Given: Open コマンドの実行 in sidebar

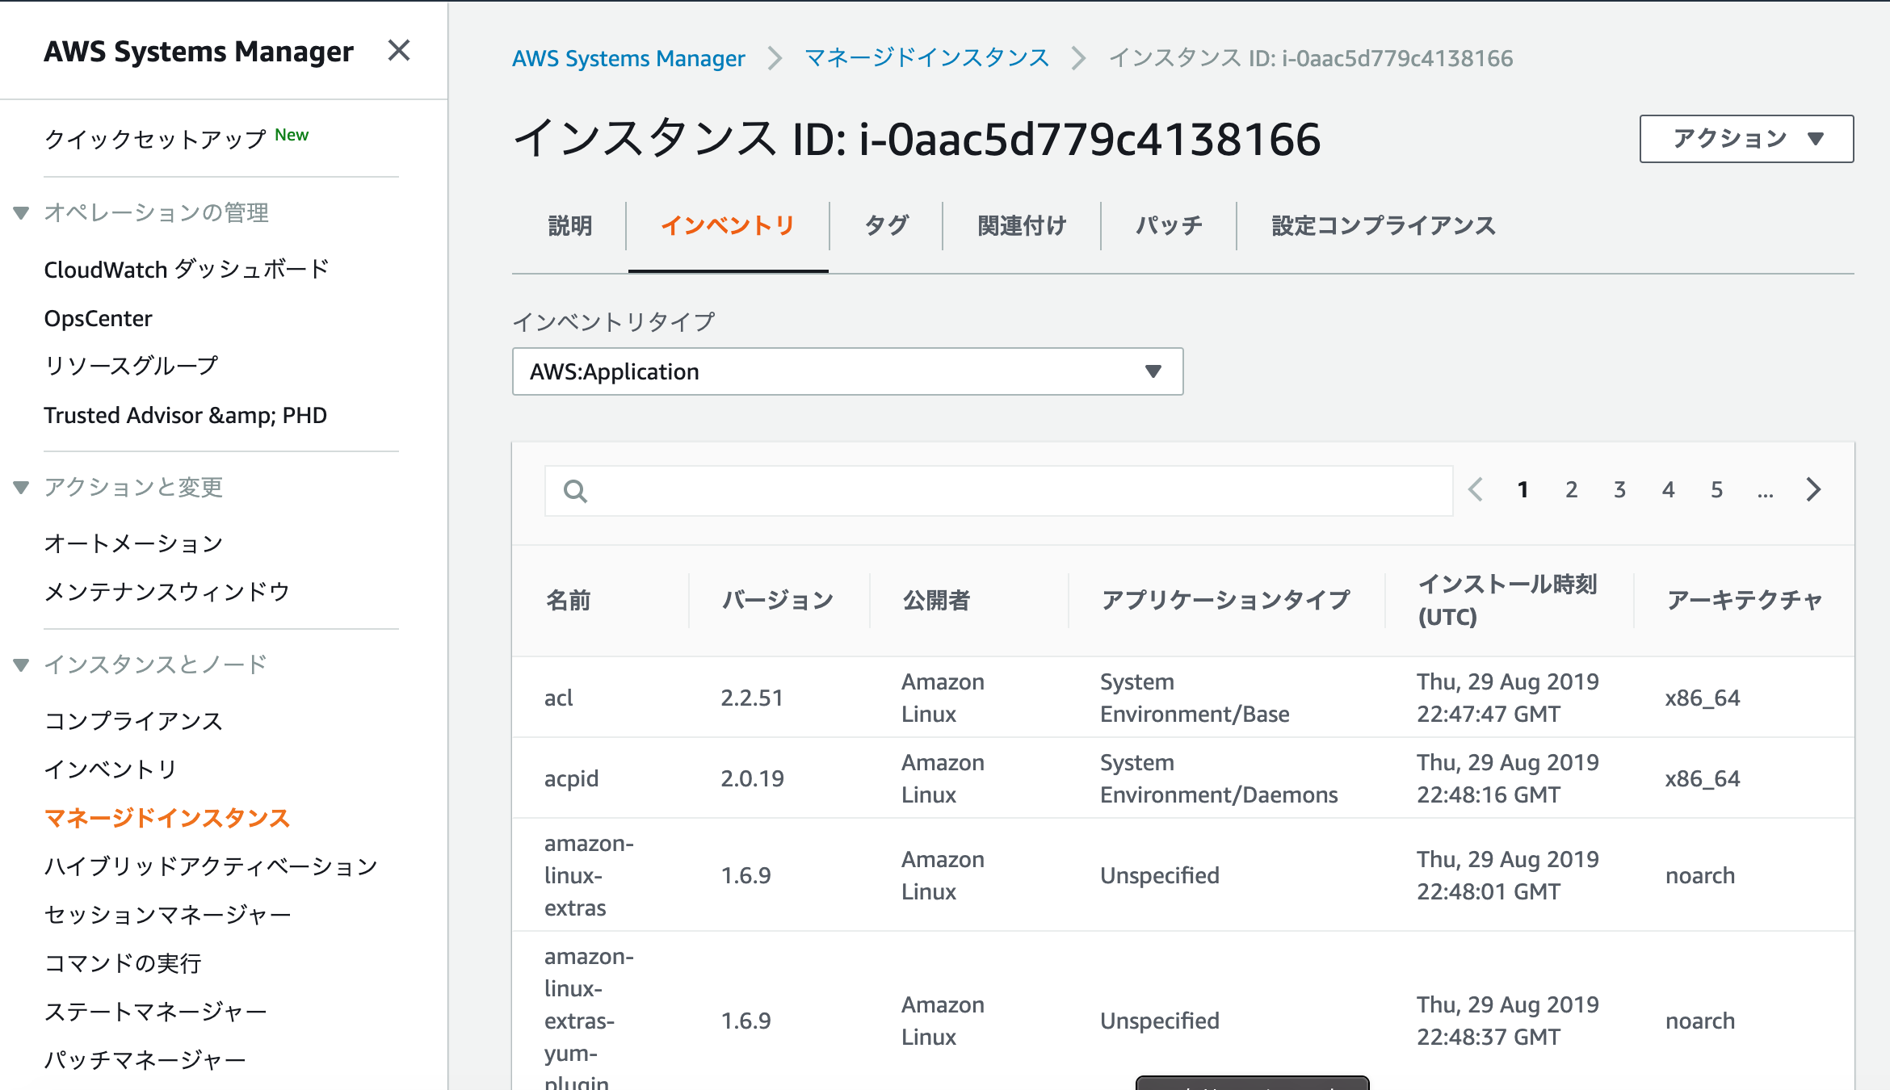Looking at the screenshot, I should (x=123, y=963).
